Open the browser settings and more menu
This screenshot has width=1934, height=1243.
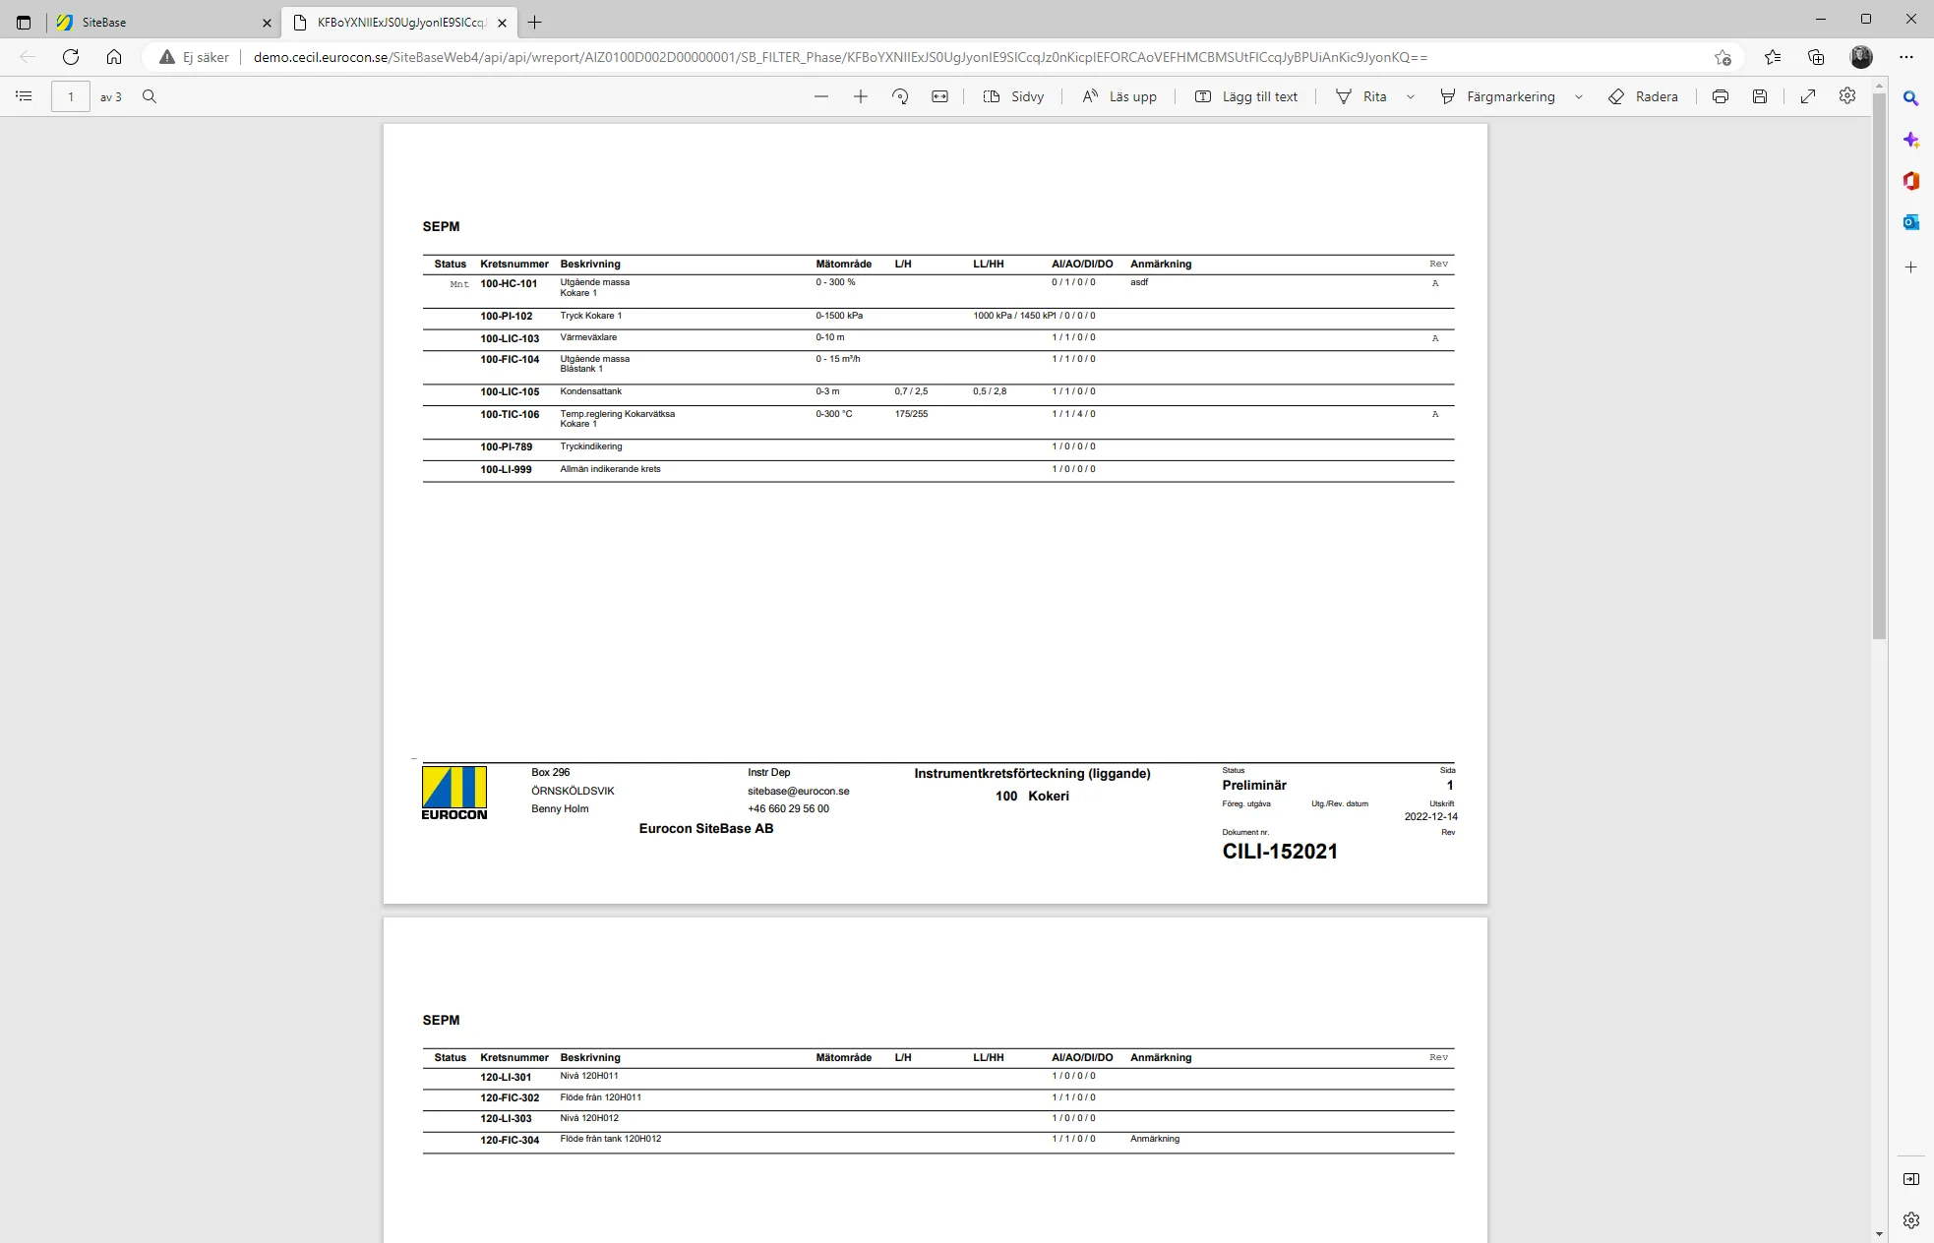coord(1906,57)
